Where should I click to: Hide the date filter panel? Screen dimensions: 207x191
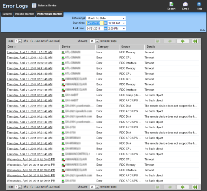(x=202, y=30)
